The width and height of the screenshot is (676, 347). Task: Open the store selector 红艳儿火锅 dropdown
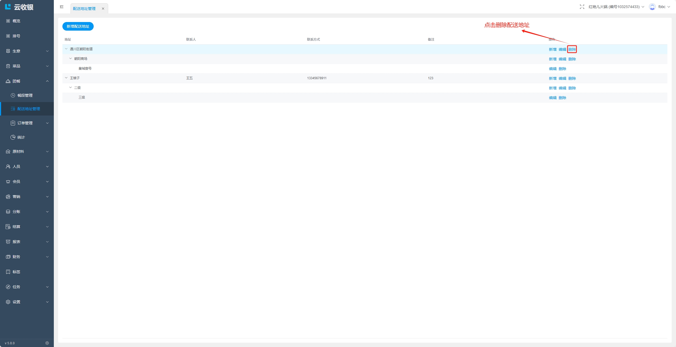(x=616, y=7)
